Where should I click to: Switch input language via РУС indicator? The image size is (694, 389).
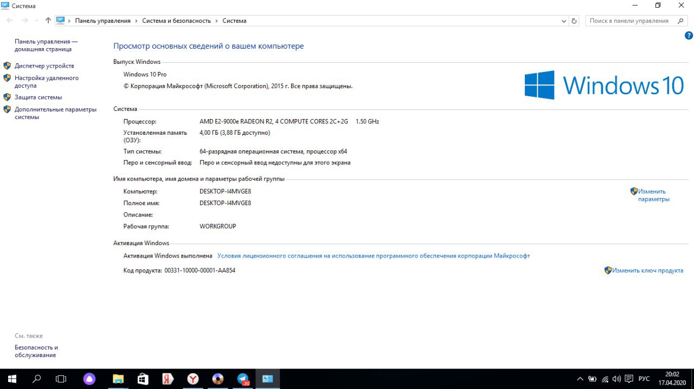click(x=644, y=379)
